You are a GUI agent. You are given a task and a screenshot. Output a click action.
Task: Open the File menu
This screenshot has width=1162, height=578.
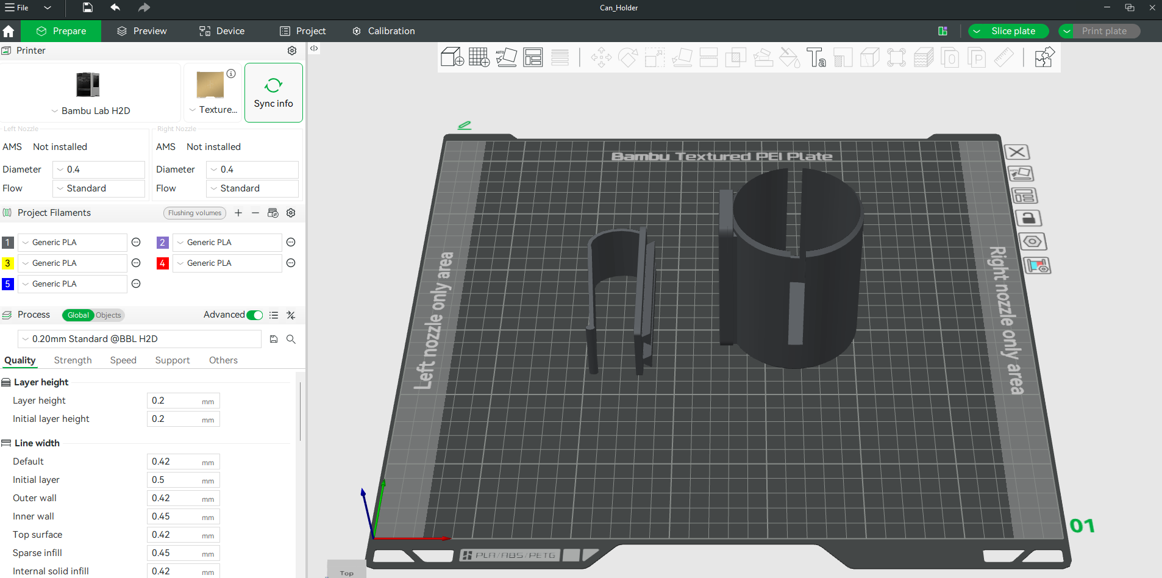[17, 7]
